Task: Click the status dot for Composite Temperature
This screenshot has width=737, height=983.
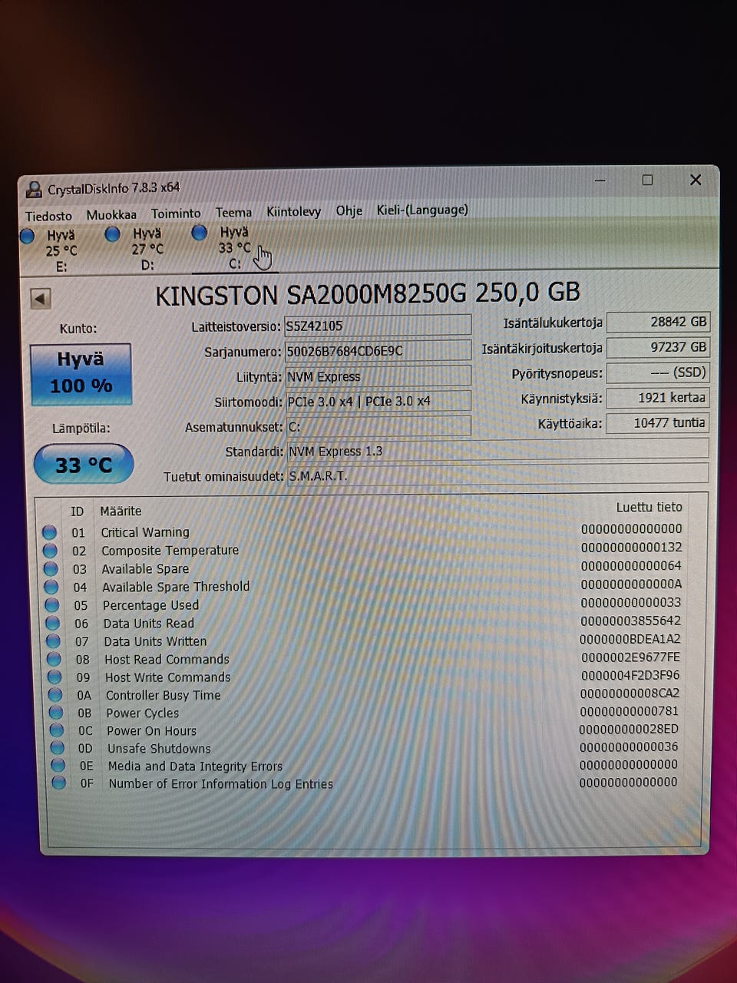Action: click(50, 551)
